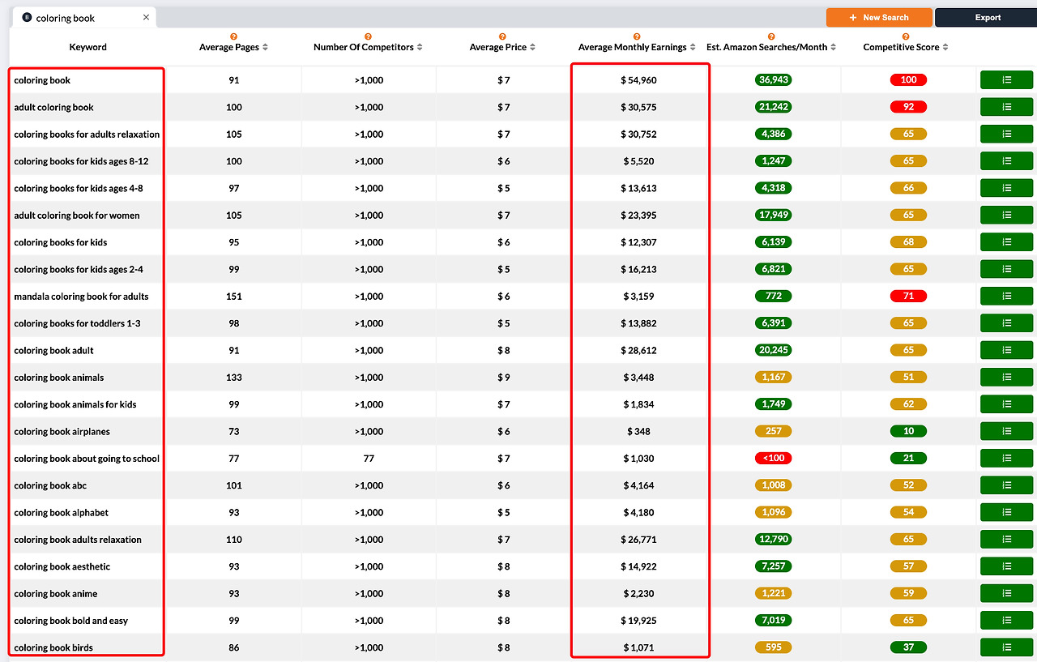Sort by Average Monthly Earnings column
Viewport: 1037px width, 662px height.
(x=694, y=48)
